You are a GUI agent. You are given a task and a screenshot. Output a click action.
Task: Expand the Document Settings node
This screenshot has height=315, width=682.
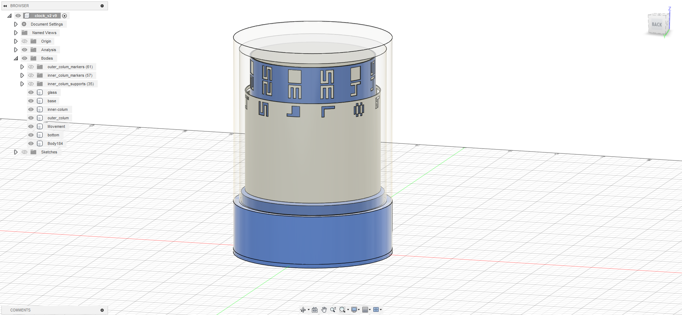(16, 24)
